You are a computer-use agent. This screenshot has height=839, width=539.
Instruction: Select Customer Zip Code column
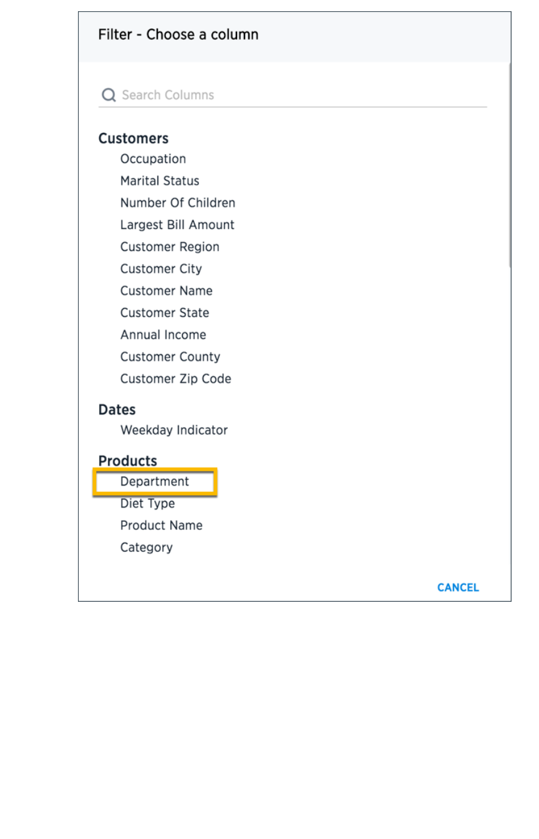click(175, 379)
